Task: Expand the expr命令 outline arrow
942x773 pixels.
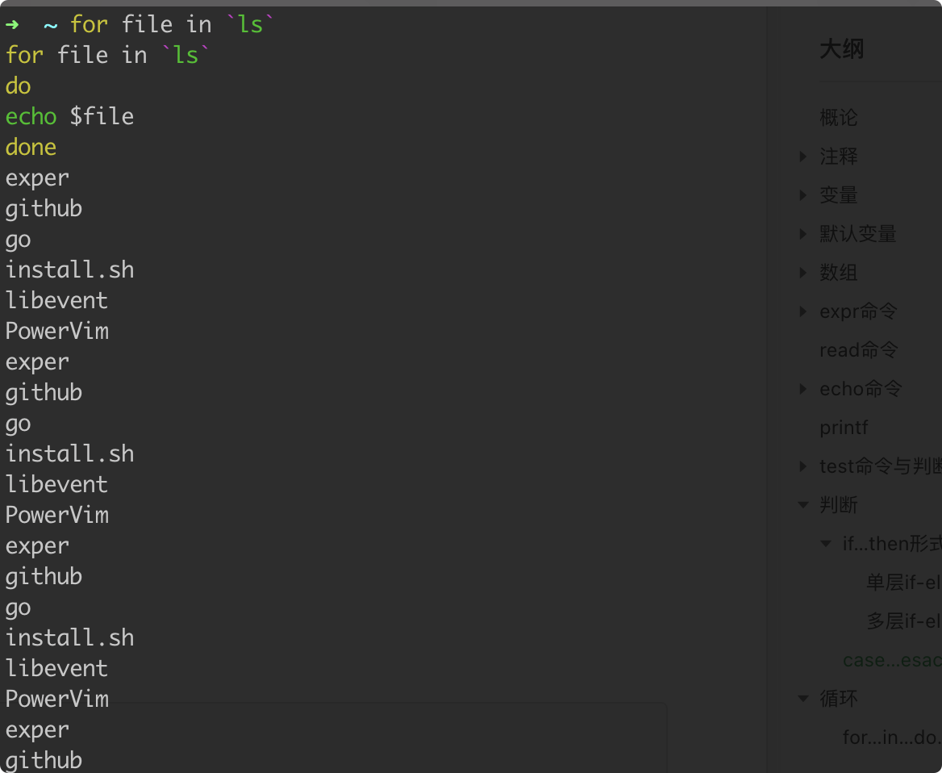Action: coord(803,311)
